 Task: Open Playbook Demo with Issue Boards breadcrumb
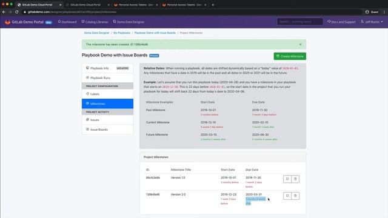coord(155,33)
